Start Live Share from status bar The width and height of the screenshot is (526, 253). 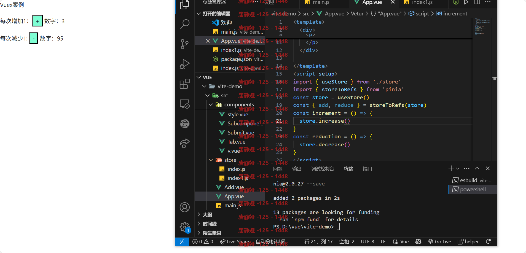[x=234, y=242]
